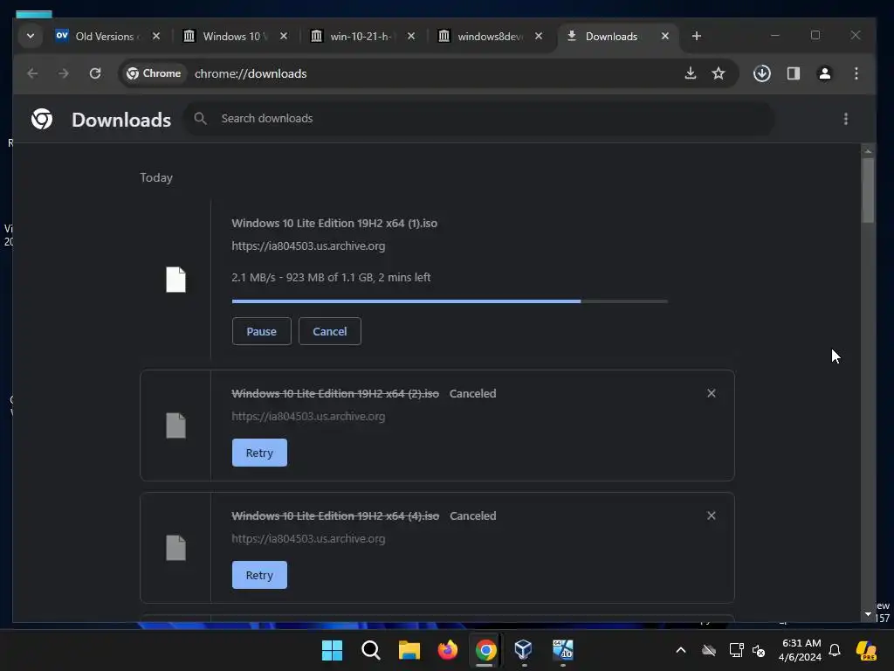Click the file icon of active download
Viewport: 894px width, 671px height.
[x=175, y=280]
